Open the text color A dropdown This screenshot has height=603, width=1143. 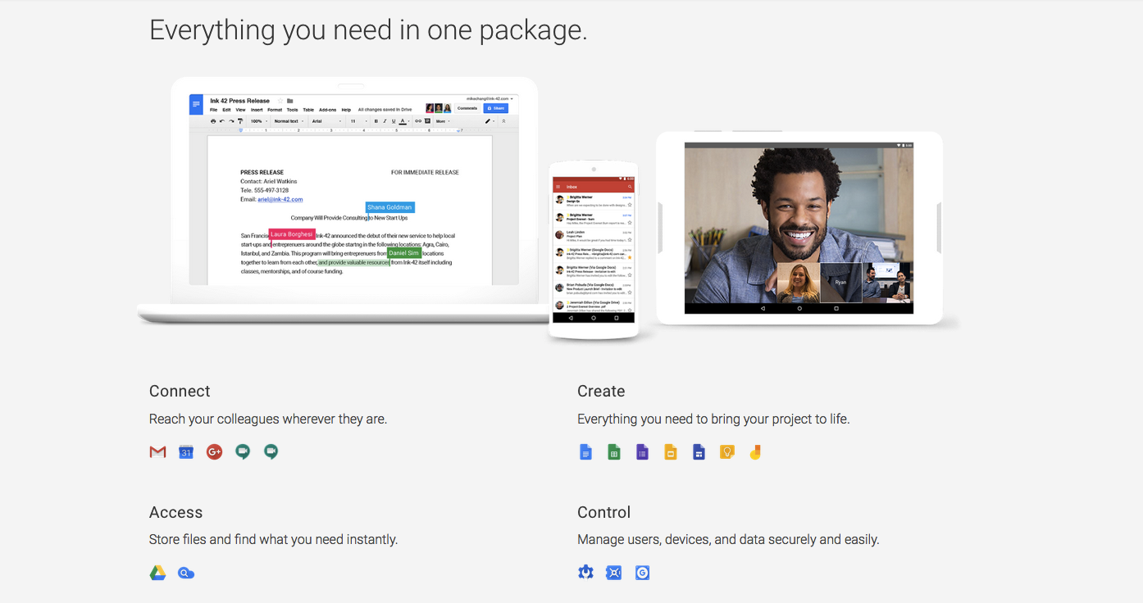pyautogui.click(x=405, y=121)
